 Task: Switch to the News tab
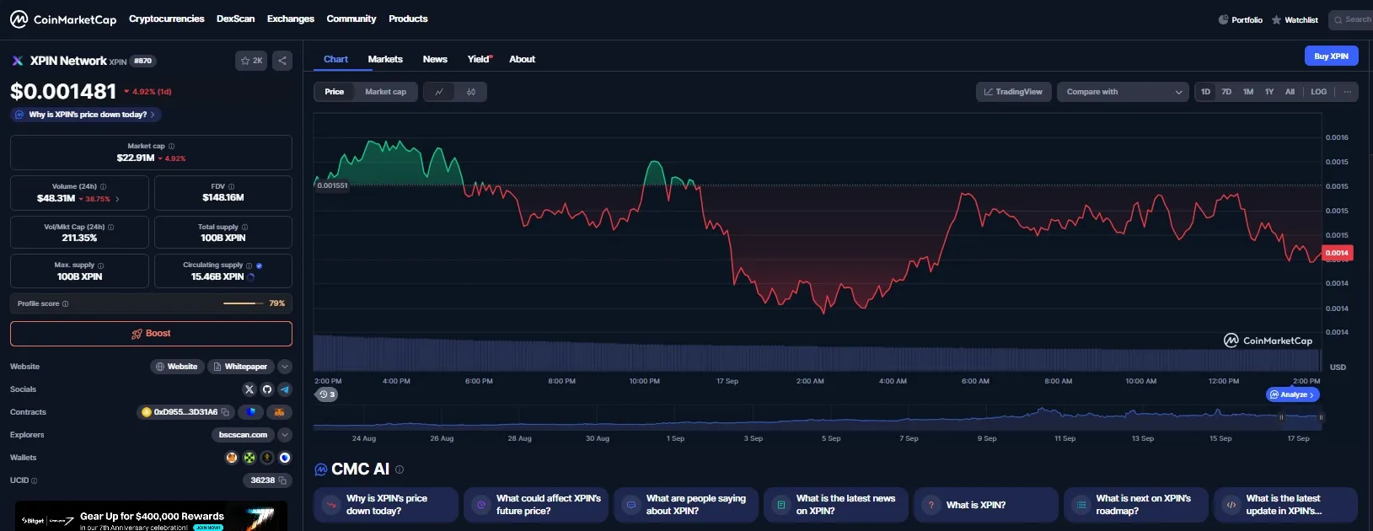(435, 59)
